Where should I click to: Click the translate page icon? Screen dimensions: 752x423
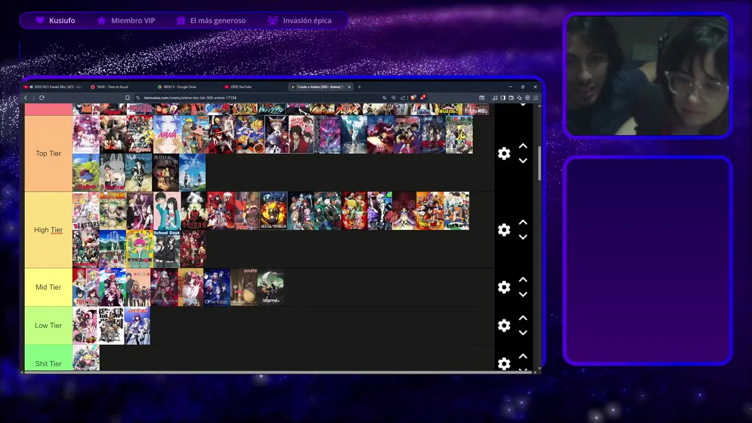(x=384, y=98)
